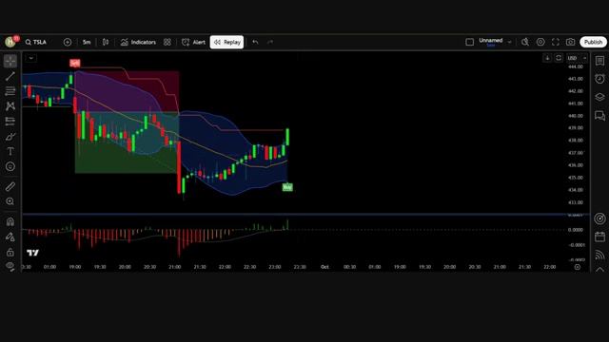The height and width of the screenshot is (342, 609).
Task: Click the Publish button
Action: (x=593, y=42)
